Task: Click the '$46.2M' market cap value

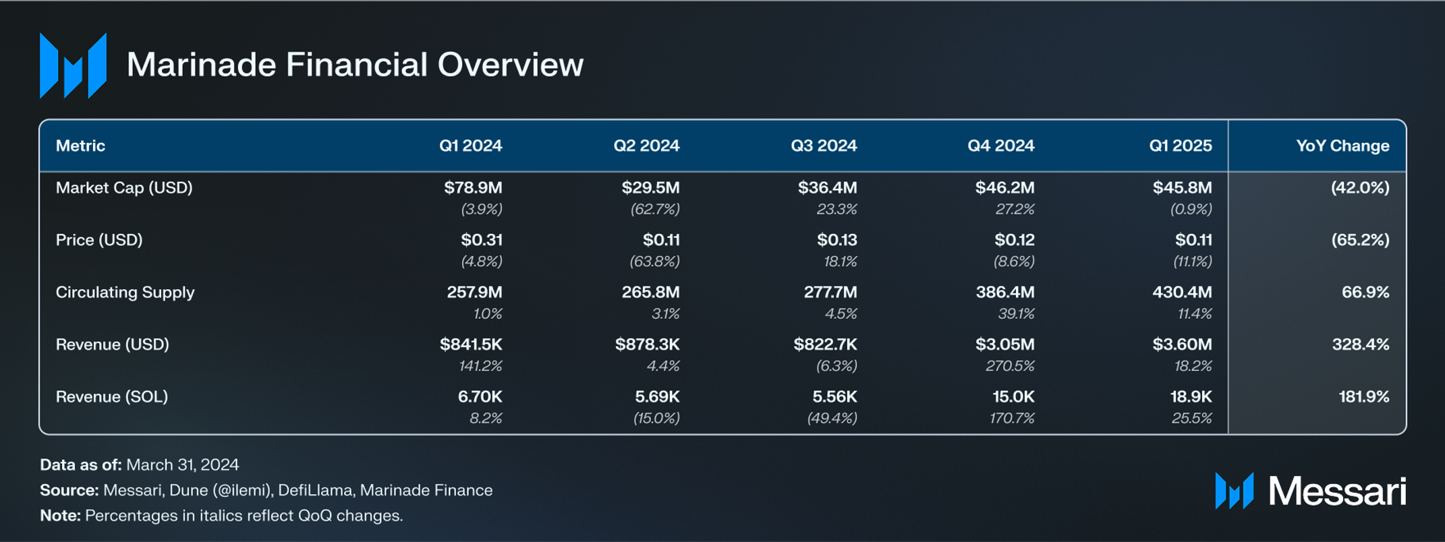Action: click(1004, 187)
